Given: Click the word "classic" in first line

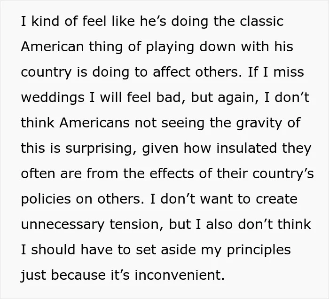Looking at the screenshot, I should pos(262,21).
